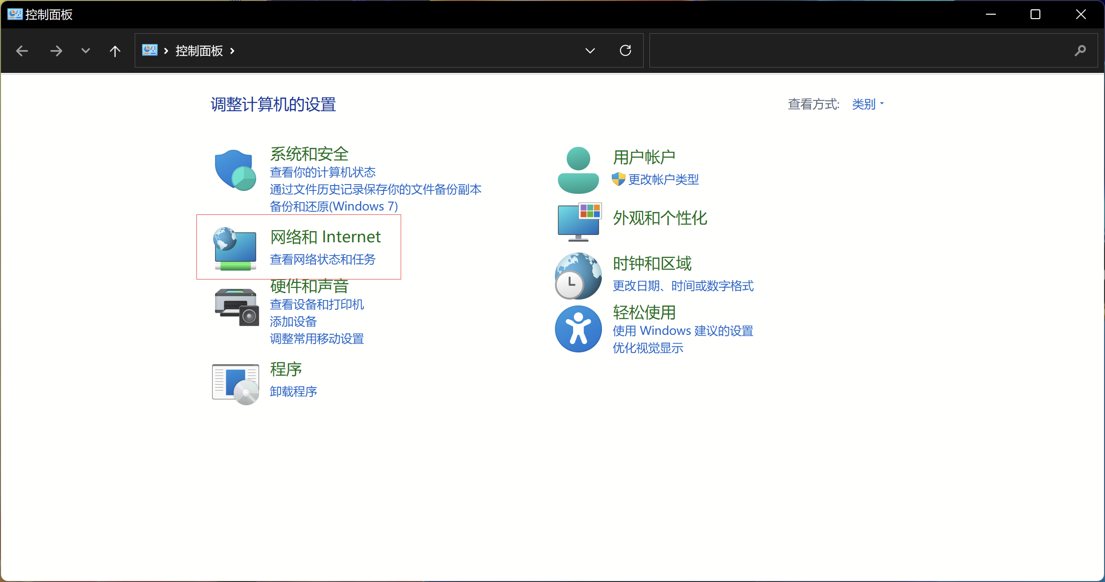Expand the chevron after 控制面板 breadcrumb
The height and width of the screenshot is (582, 1105).
232,51
